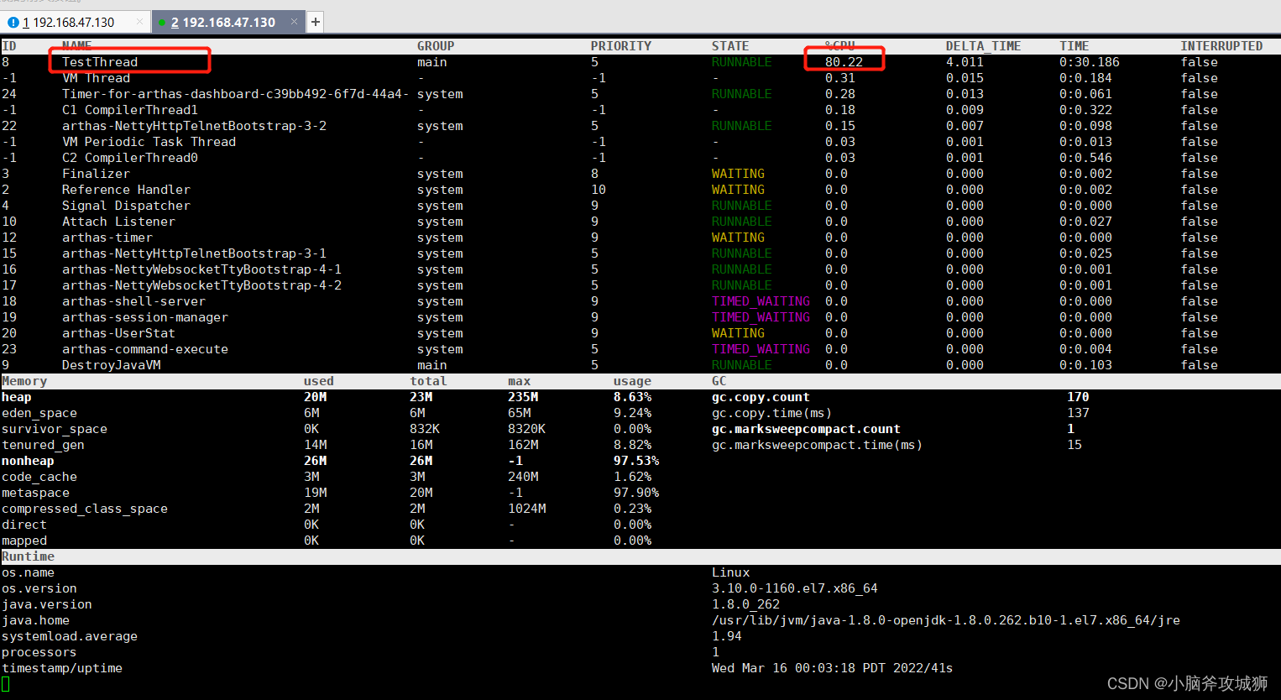1281x700 pixels.
Task: Click the STATE column header
Action: pos(730,46)
